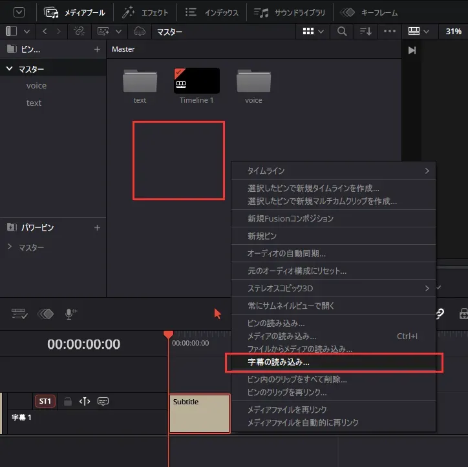
Task: Open the Sound Library (サウンドライブラリ) panel
Action: pyautogui.click(x=290, y=12)
